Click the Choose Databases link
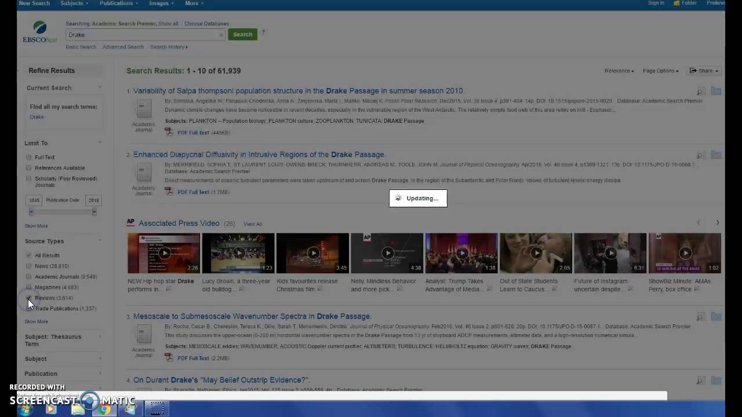 coord(206,24)
